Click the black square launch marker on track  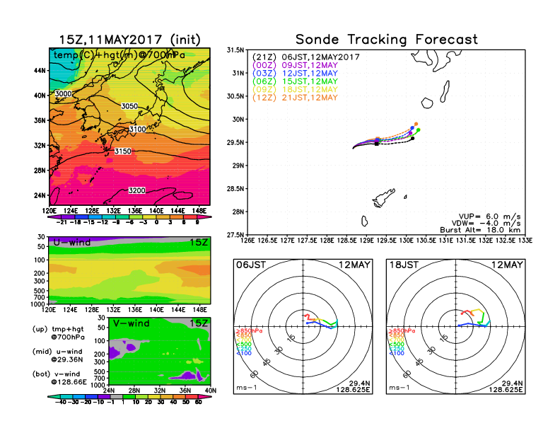click(x=377, y=144)
